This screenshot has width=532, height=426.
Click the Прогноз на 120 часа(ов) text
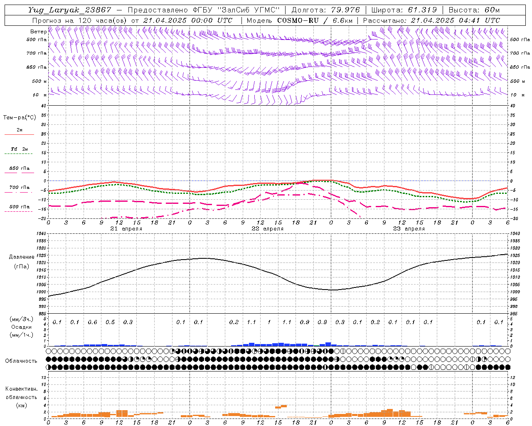[x=80, y=20]
